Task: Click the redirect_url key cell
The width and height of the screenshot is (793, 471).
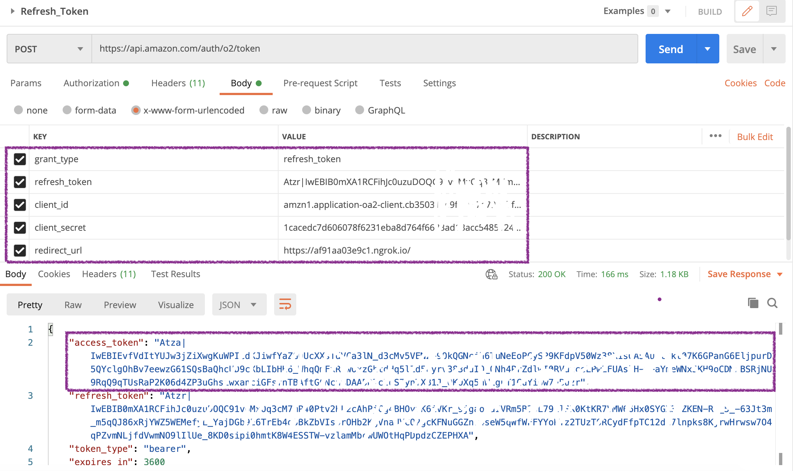Action: [x=154, y=251]
